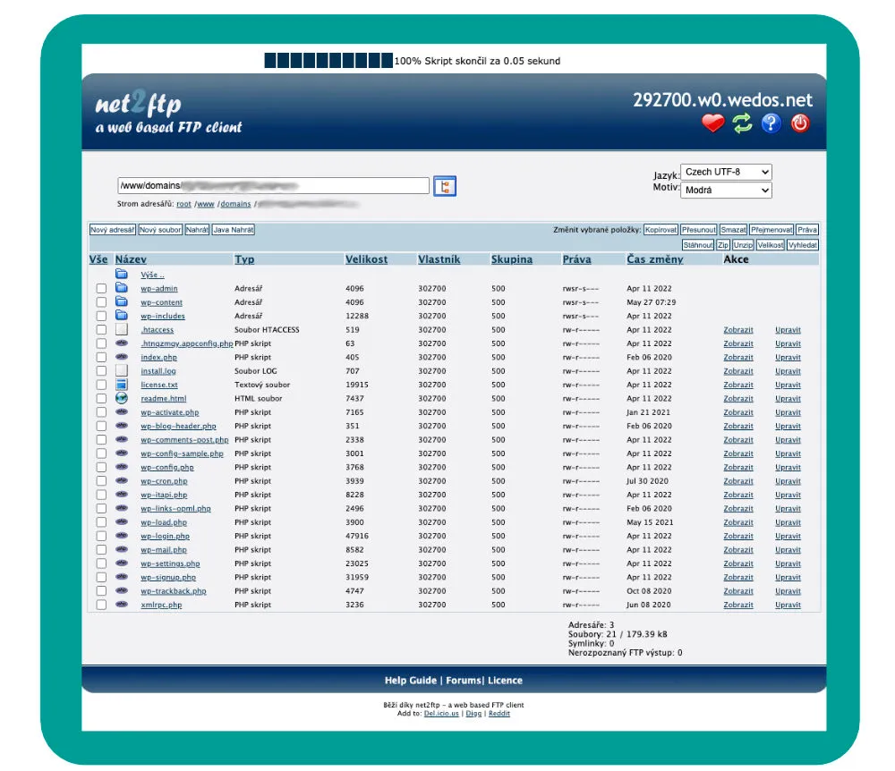
Task: Click the Stáhnout download button
Action: 698,245
